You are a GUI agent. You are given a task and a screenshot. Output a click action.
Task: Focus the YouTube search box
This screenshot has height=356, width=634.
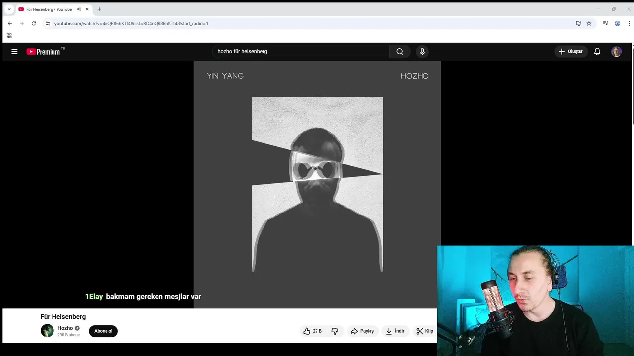301,51
